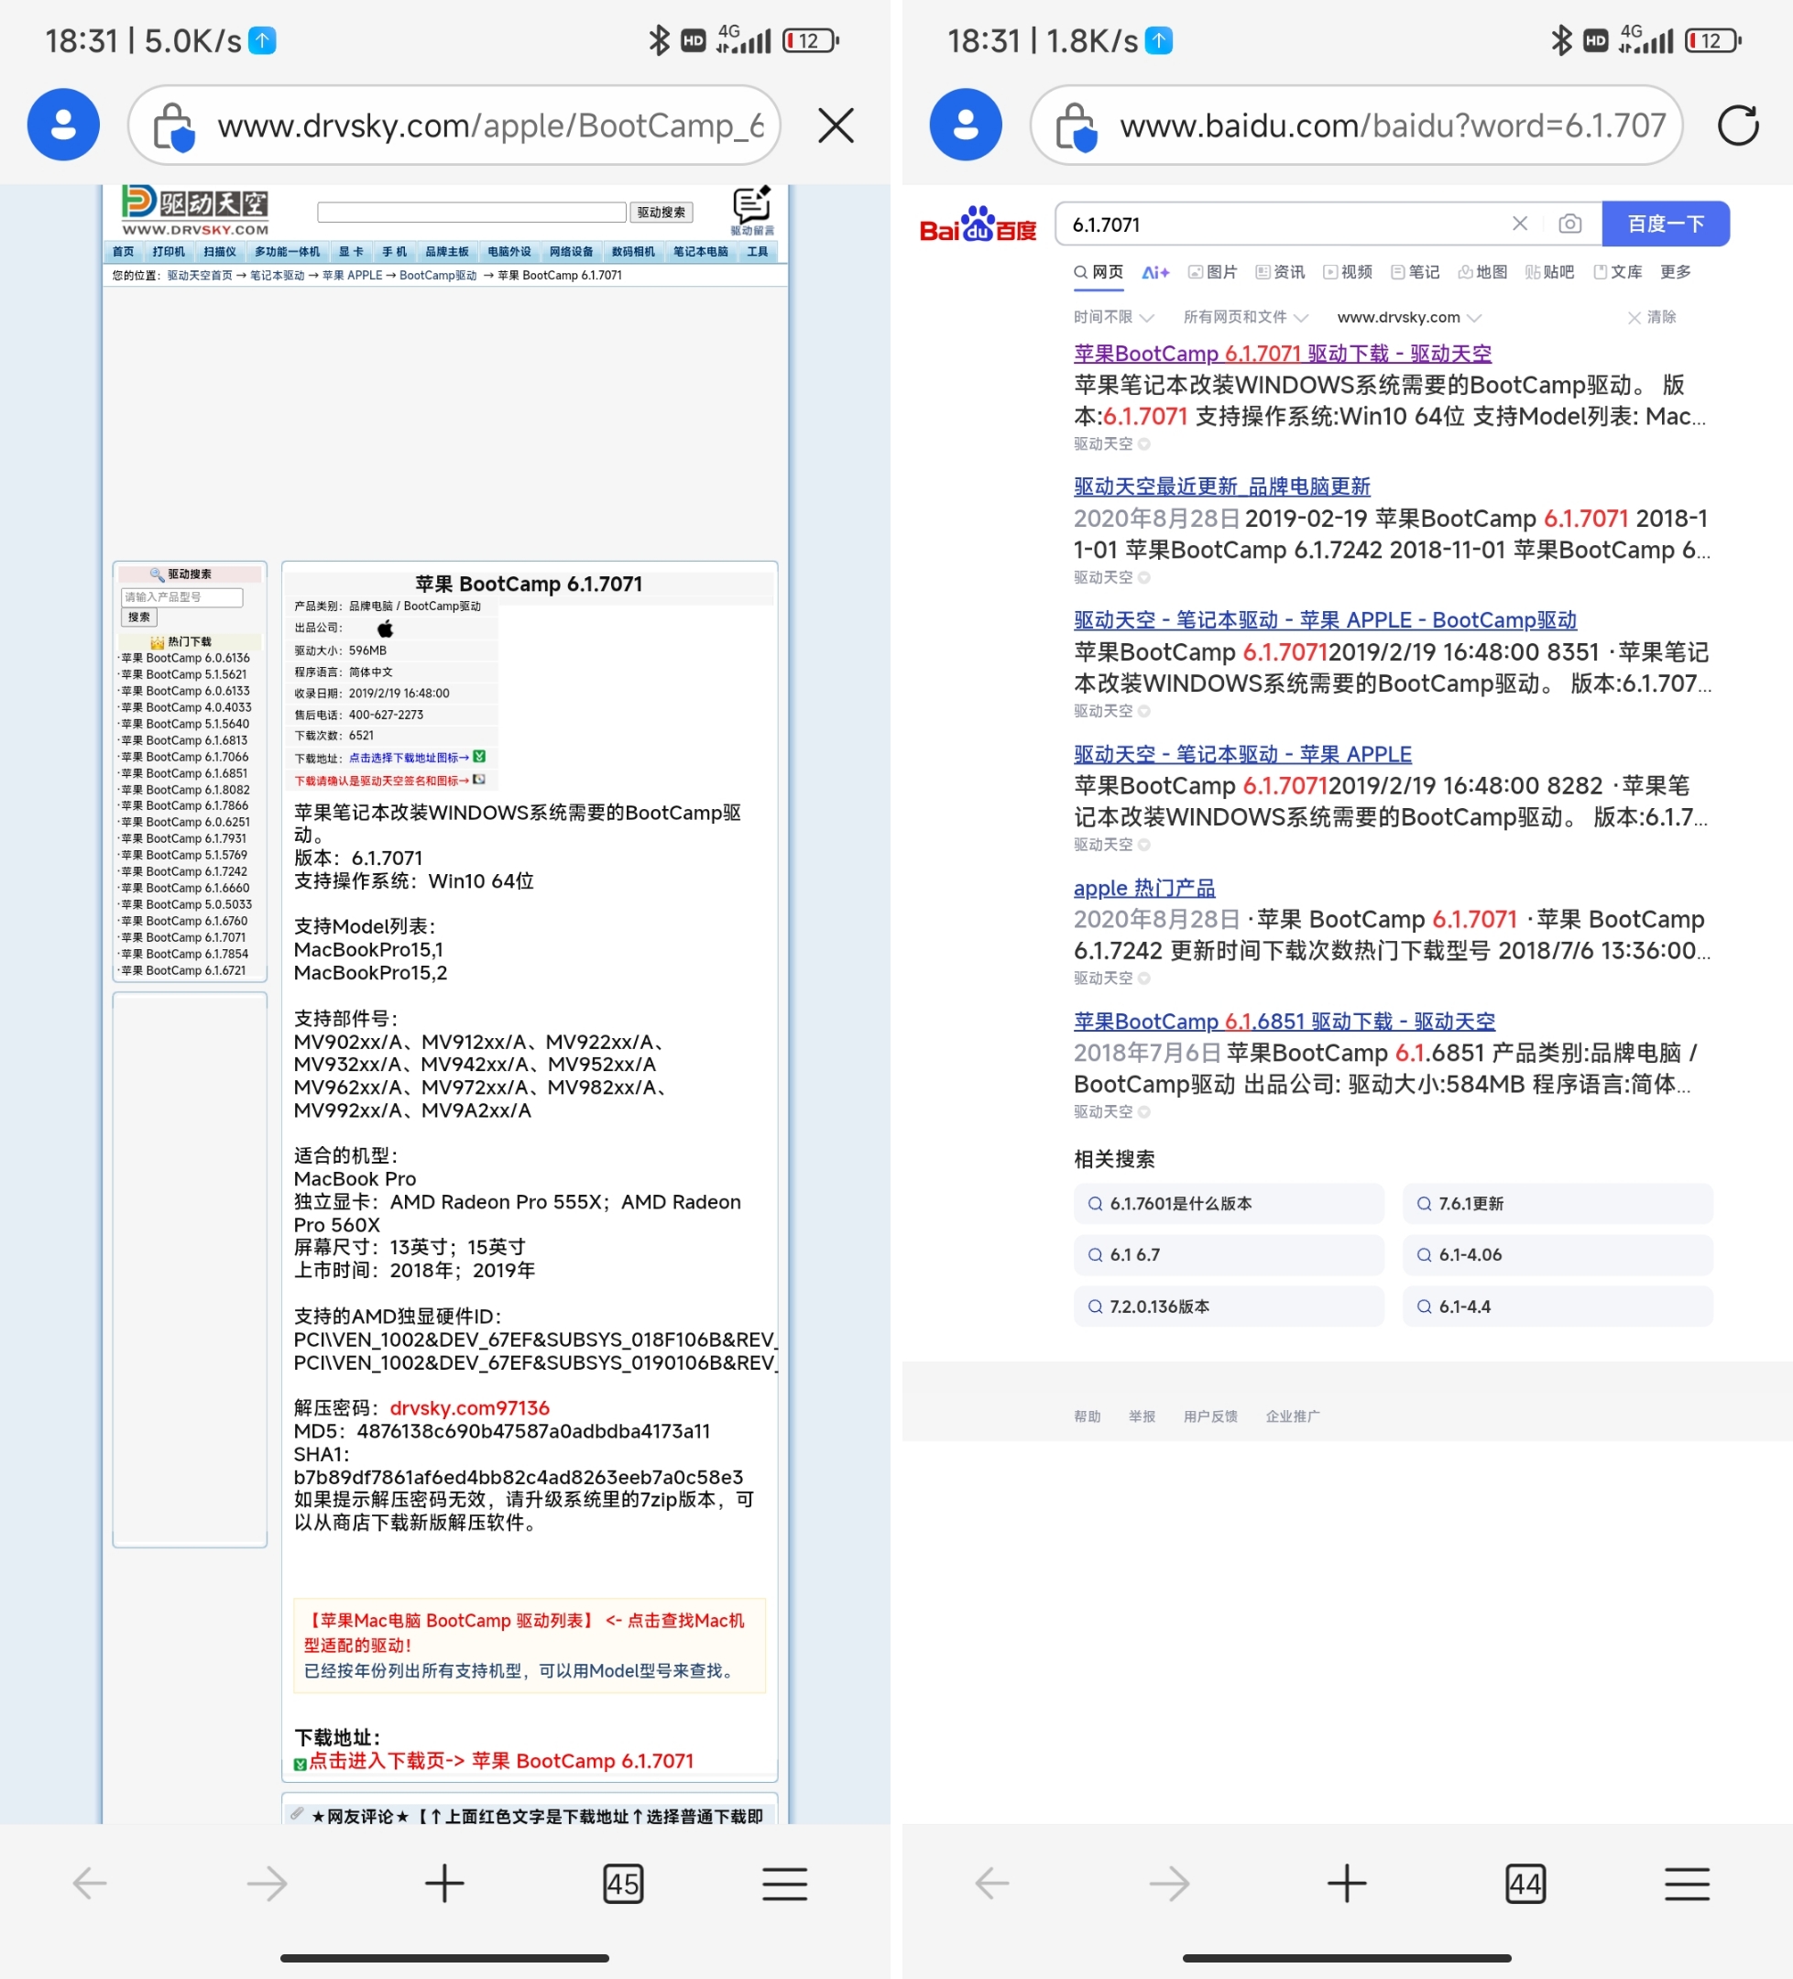
Task: Open the 苹果BootCamp 6.1.7071 驱动下载 link
Action: click(1282, 353)
